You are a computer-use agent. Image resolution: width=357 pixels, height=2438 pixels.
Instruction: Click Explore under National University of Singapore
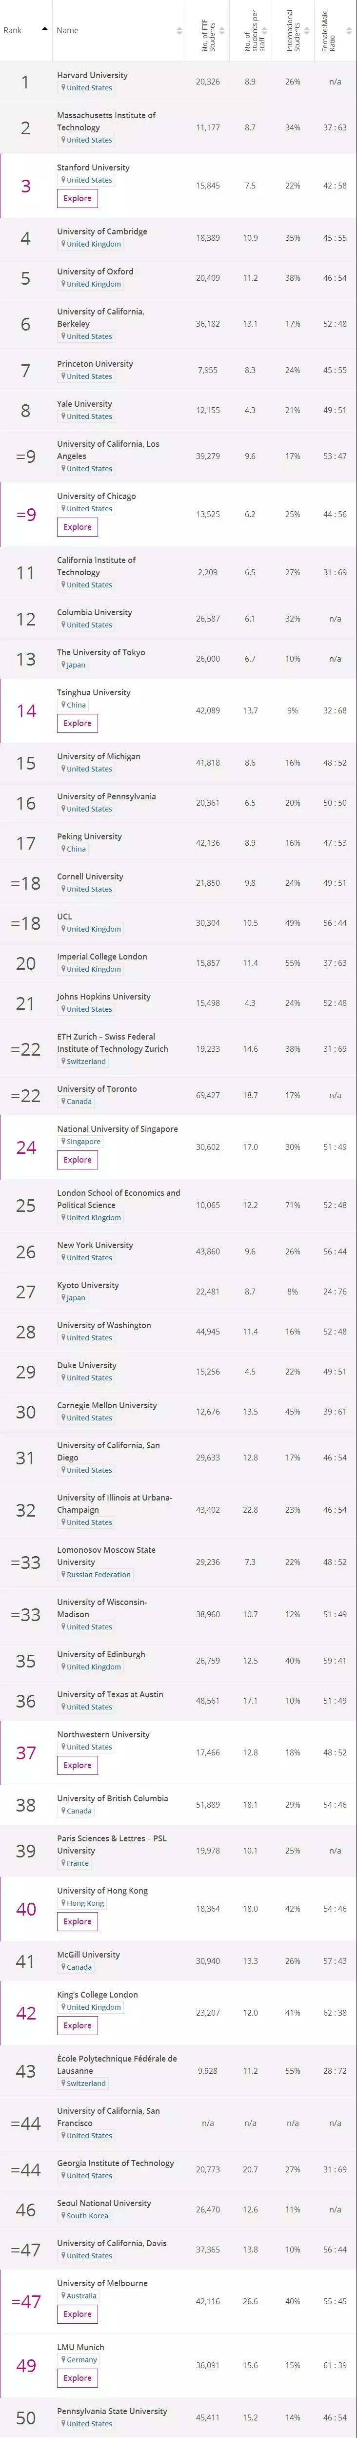(x=78, y=1159)
